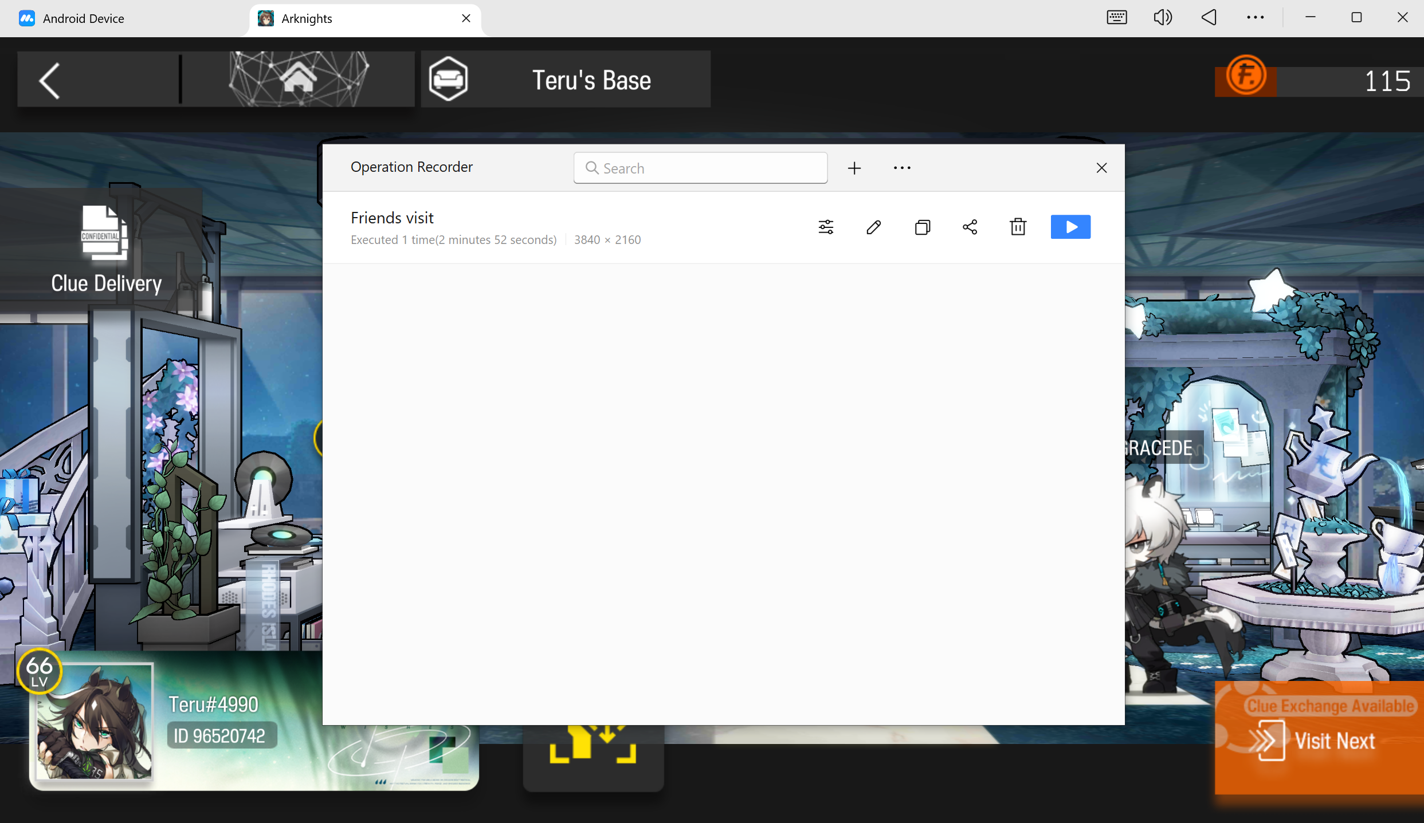Open Clue Delivery

[106, 249]
